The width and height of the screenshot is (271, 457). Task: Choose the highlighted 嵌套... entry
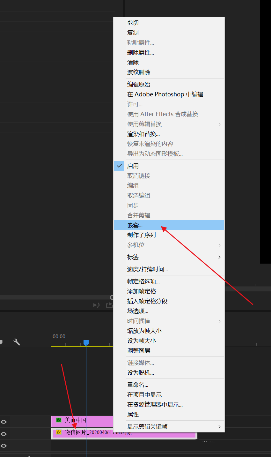coord(169,225)
